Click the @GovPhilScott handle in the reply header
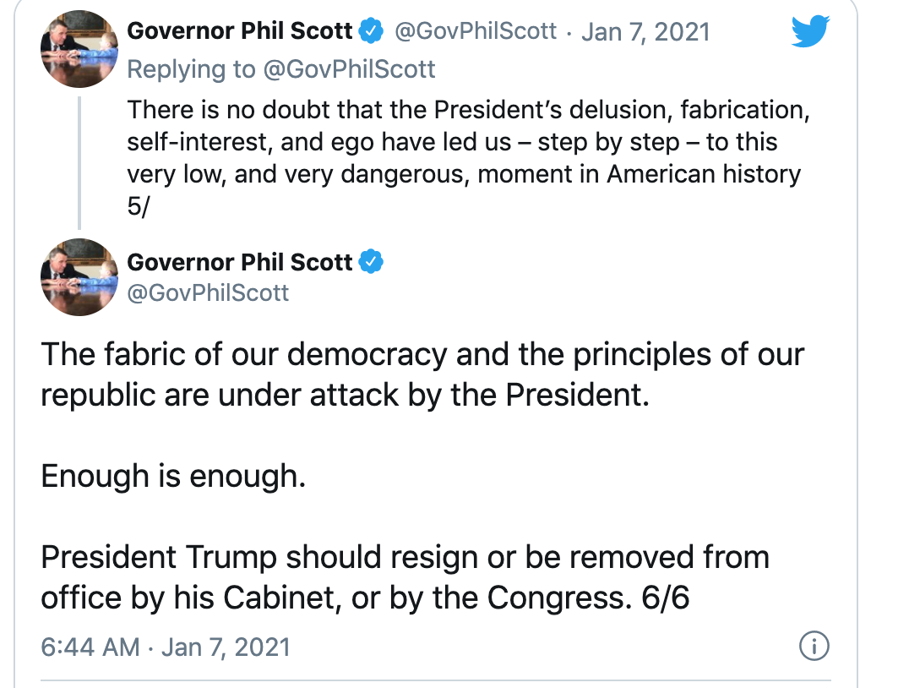The width and height of the screenshot is (909, 688). pyautogui.click(x=476, y=30)
